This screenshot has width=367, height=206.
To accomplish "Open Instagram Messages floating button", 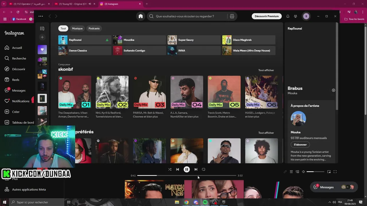I will point(334,187).
